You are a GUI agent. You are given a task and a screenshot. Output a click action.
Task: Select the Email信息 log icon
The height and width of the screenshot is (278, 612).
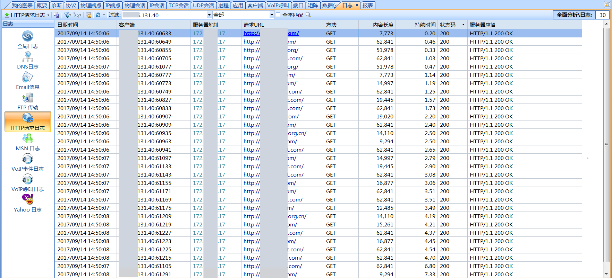tap(27, 81)
